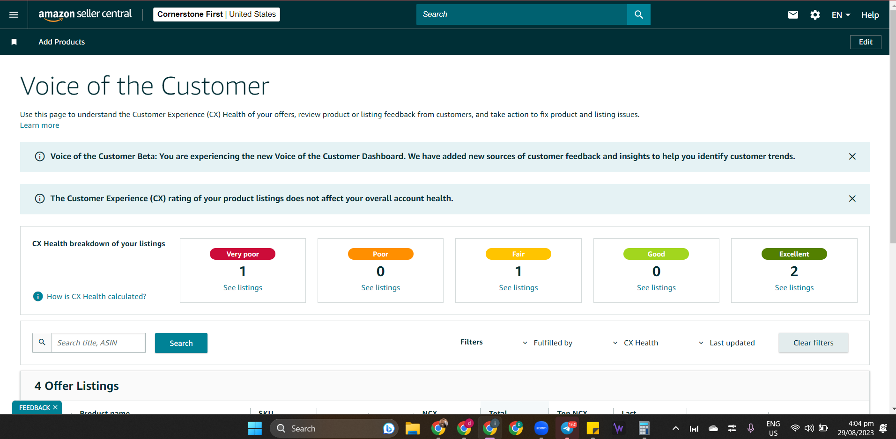Open the Windows Start menu
896x439 pixels.
pyautogui.click(x=255, y=428)
